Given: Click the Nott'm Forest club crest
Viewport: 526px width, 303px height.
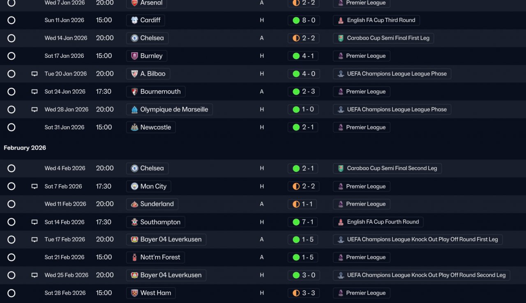Looking at the screenshot, I should click(134, 257).
